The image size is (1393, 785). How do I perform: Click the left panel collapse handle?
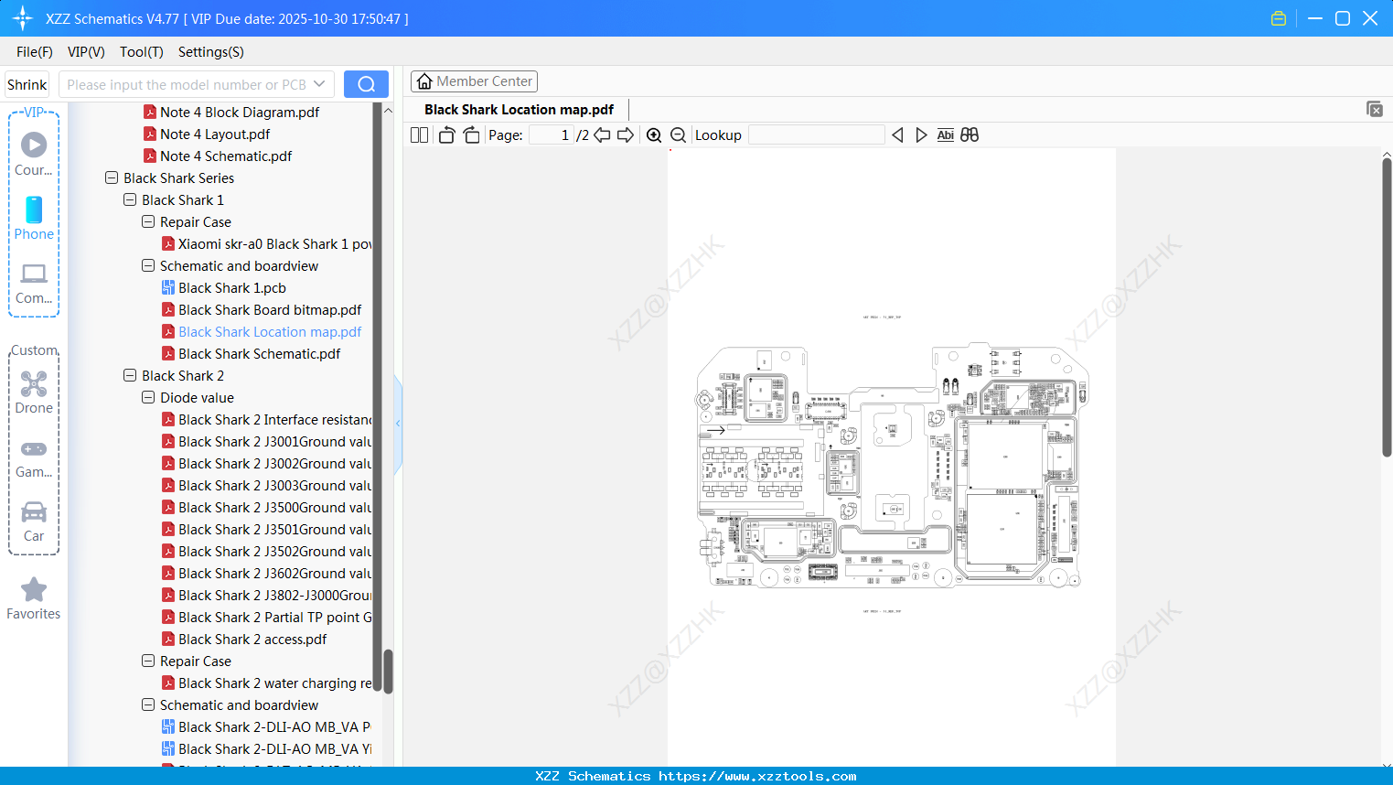pyautogui.click(x=398, y=424)
